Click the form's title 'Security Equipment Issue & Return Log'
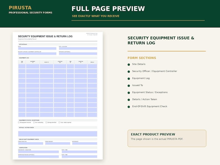Screen dimensions: 220x165 (45, 36)
